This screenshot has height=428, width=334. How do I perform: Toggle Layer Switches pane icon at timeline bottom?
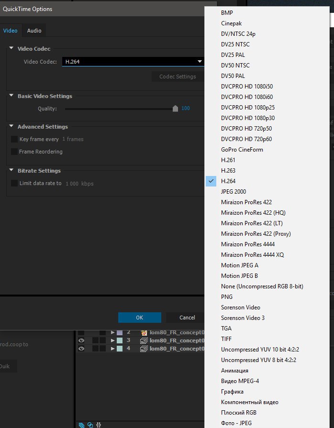[x=81, y=425]
